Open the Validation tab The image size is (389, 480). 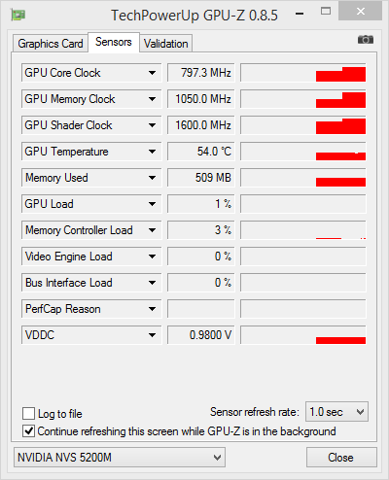(x=166, y=44)
